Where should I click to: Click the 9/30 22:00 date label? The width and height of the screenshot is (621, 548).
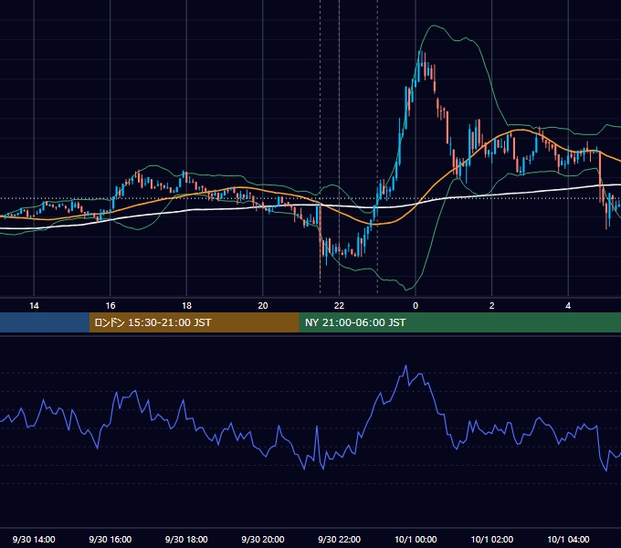point(340,539)
